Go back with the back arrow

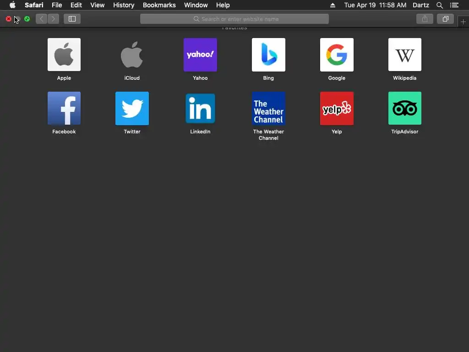tap(42, 19)
